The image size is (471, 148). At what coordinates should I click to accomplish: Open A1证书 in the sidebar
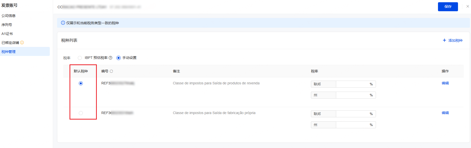tap(7, 34)
